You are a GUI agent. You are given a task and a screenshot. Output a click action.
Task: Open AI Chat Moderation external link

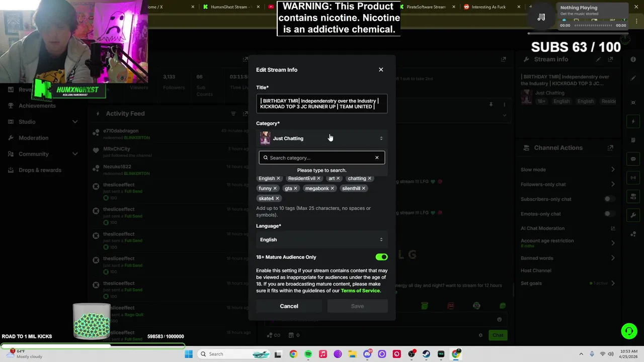613,228
